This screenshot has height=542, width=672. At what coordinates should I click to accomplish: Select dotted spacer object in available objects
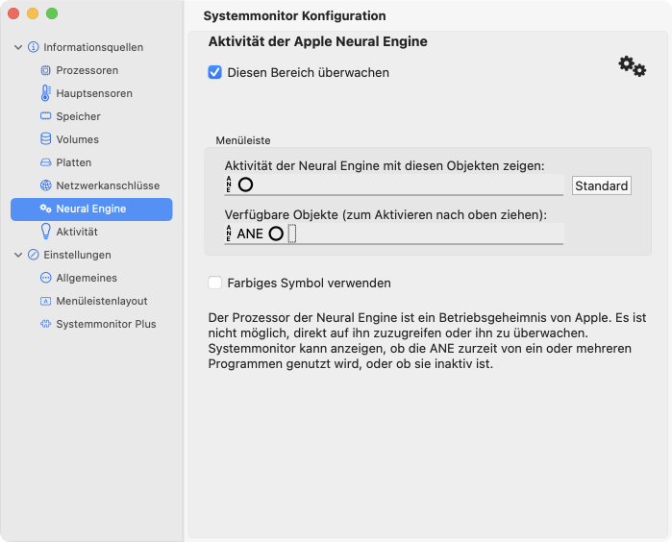point(292,234)
